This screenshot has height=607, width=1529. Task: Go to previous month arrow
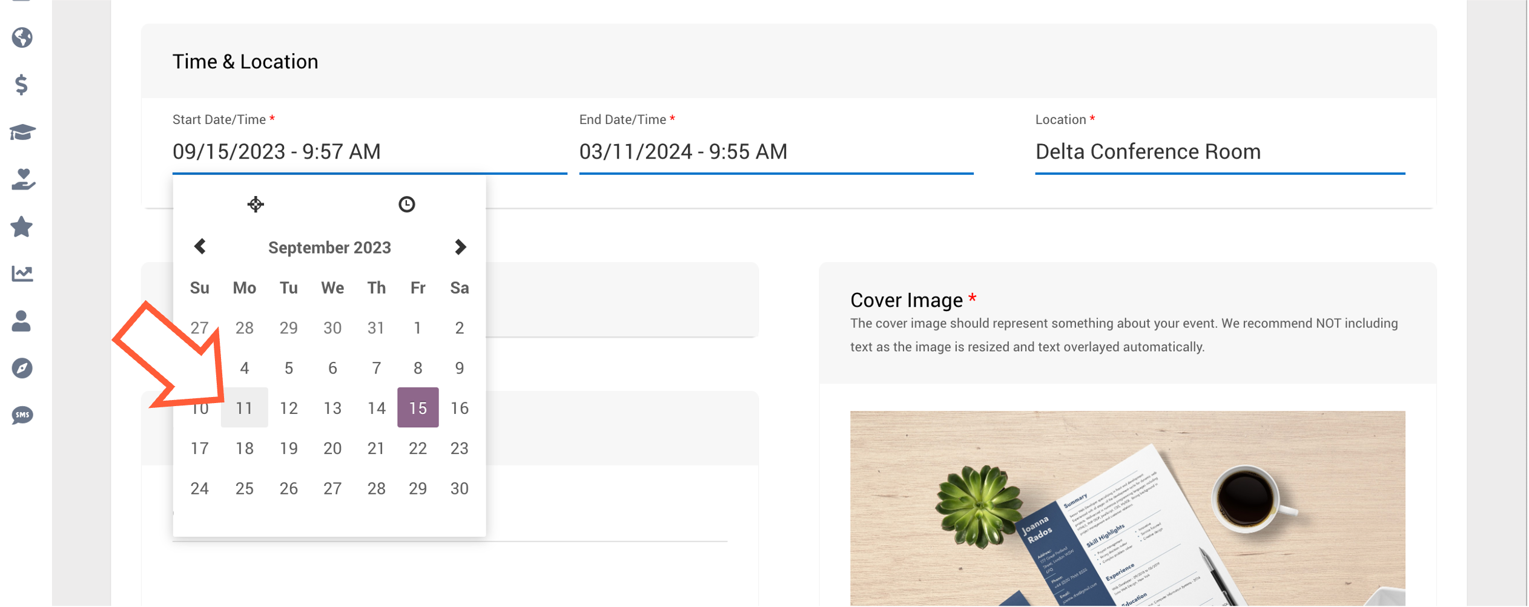point(200,247)
